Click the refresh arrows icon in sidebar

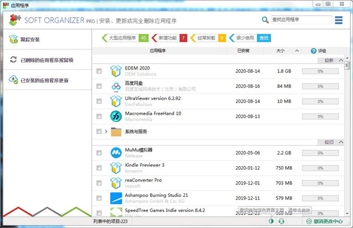14,60
